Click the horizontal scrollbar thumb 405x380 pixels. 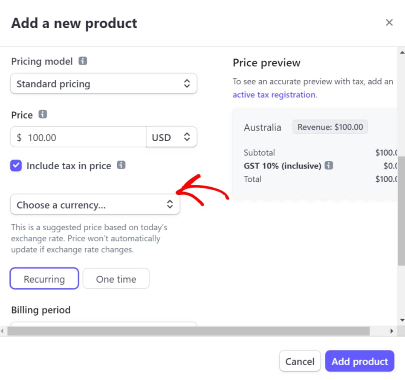[188, 331]
